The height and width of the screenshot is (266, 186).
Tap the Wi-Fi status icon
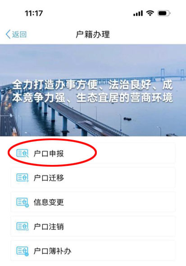click(150, 13)
